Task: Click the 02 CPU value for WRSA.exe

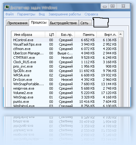Action: tap(51, 75)
